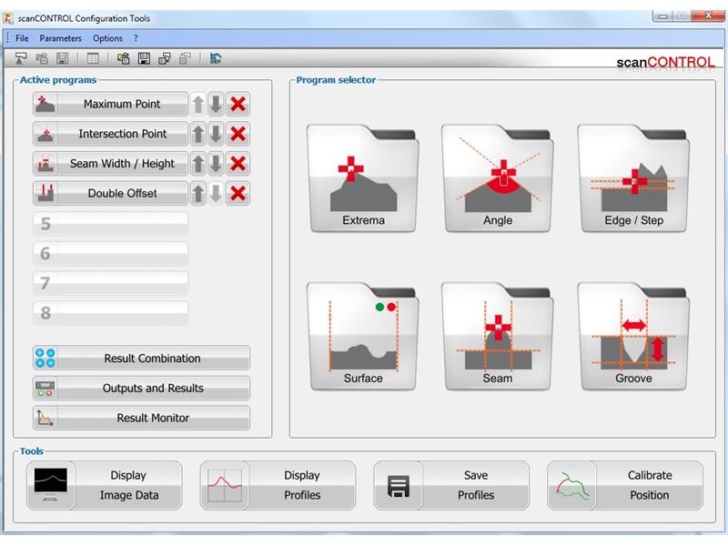Click the black floppy disk save parameters icon

(x=144, y=58)
